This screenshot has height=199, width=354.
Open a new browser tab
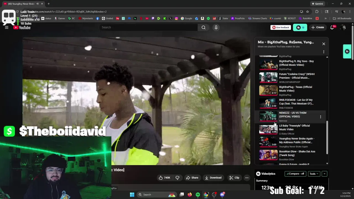tap(49, 4)
